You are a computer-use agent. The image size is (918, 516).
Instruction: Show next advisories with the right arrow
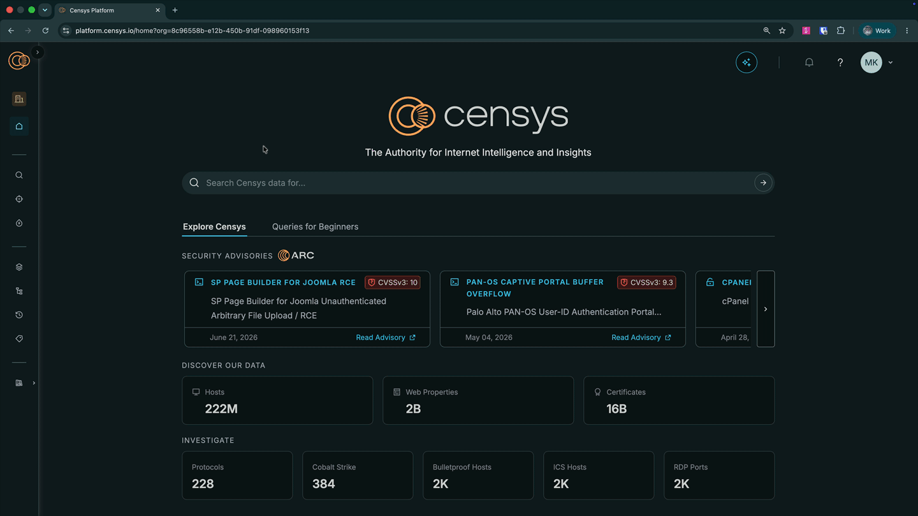(x=766, y=309)
